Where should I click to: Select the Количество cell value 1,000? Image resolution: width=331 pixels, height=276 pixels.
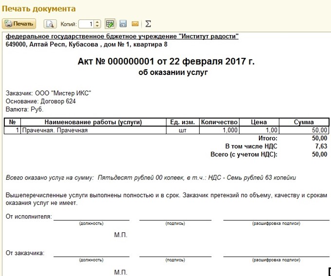(x=220, y=130)
